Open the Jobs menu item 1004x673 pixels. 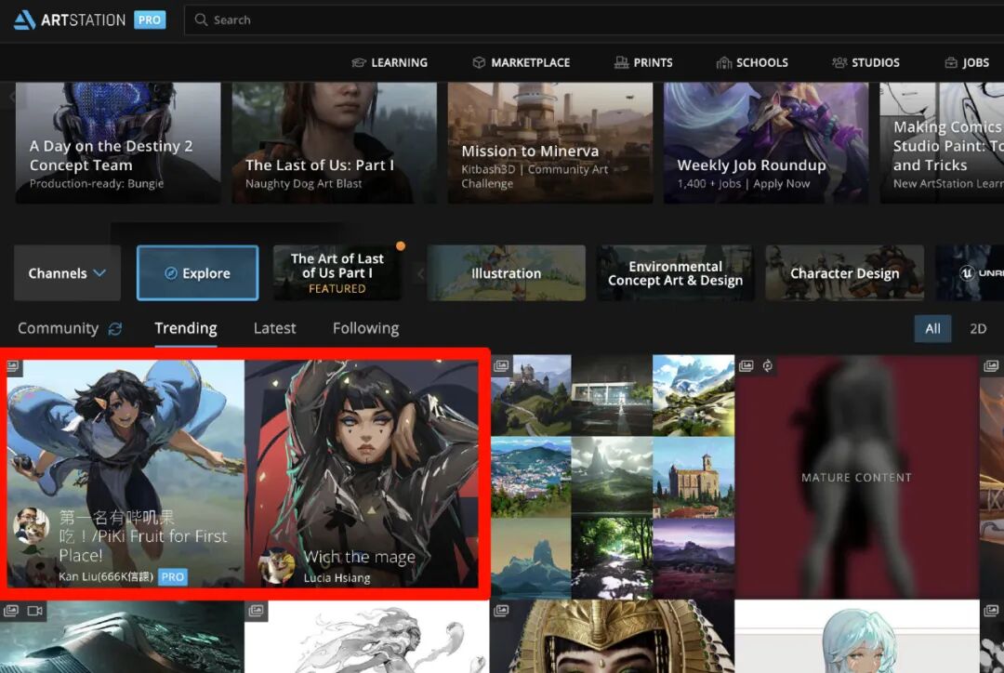click(x=966, y=63)
